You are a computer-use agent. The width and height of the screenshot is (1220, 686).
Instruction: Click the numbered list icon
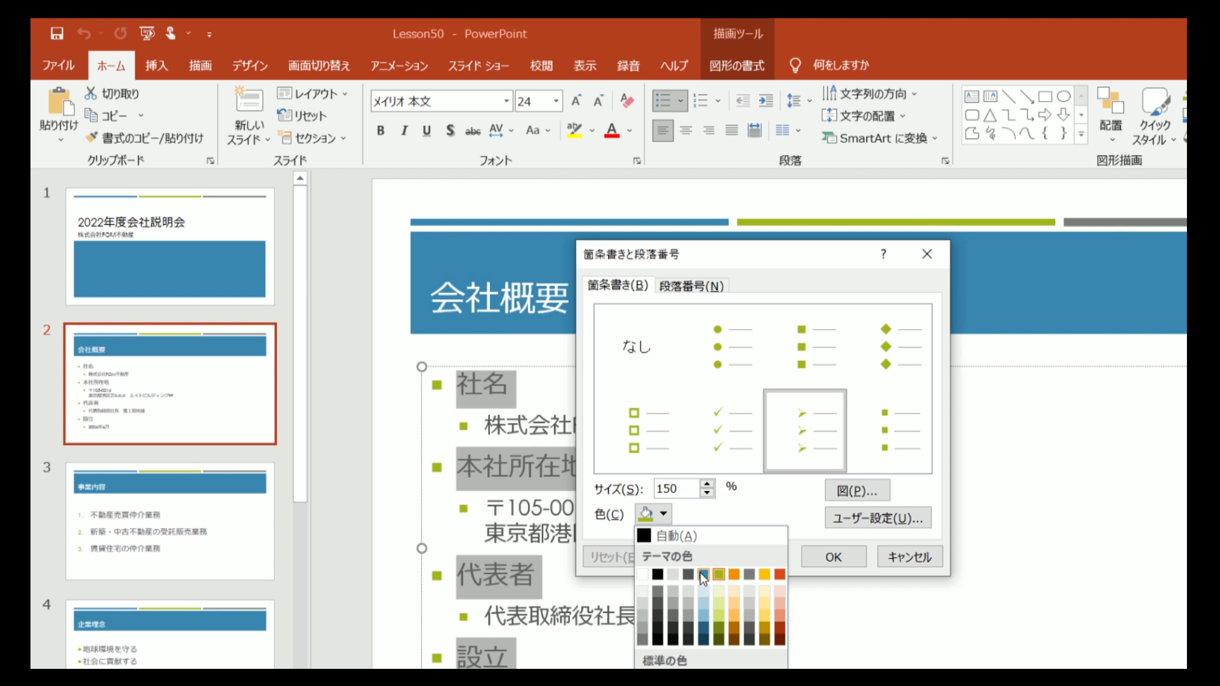coord(700,100)
